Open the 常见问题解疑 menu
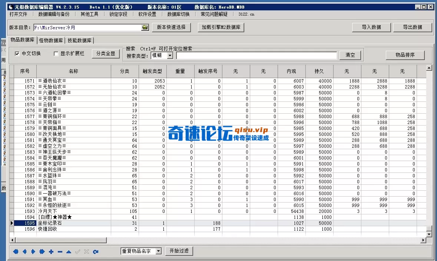Image resolution: width=437 pixels, height=261 pixels. (x=214, y=14)
